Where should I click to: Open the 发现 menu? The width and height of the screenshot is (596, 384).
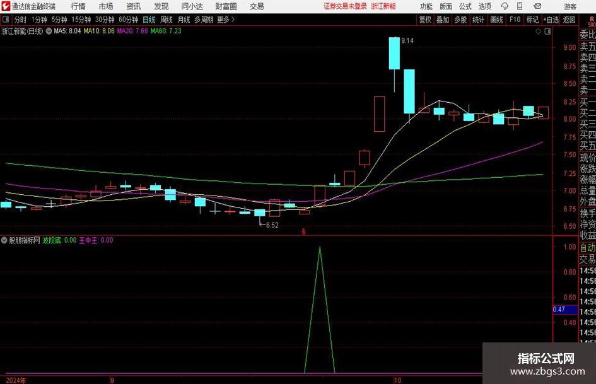(x=161, y=6)
